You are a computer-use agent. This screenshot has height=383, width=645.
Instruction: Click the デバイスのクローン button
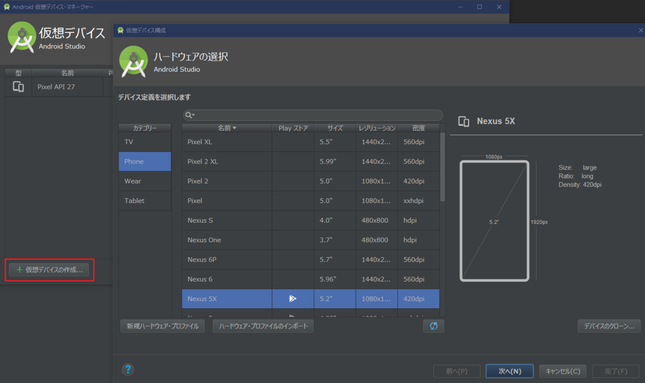coord(609,326)
